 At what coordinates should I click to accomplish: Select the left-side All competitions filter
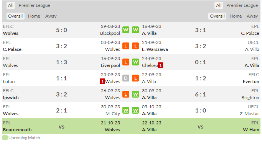click(11, 5)
